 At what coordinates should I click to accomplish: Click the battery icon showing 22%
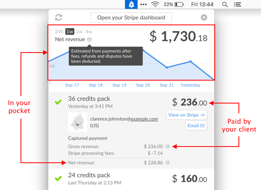point(179,4)
